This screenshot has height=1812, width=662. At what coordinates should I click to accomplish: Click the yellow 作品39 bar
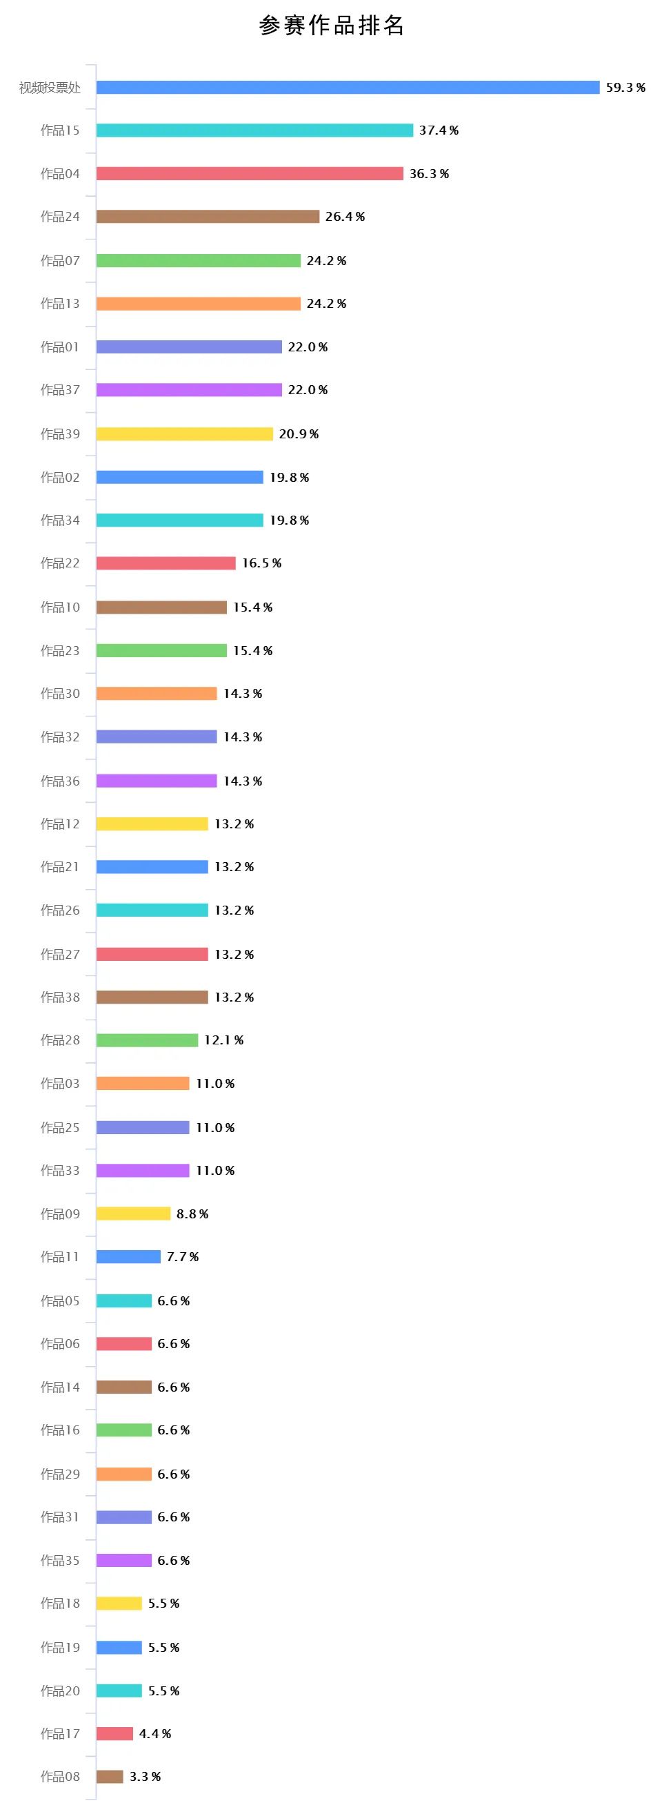point(184,434)
